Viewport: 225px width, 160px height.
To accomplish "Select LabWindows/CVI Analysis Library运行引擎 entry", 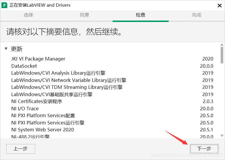I will 112,73.
